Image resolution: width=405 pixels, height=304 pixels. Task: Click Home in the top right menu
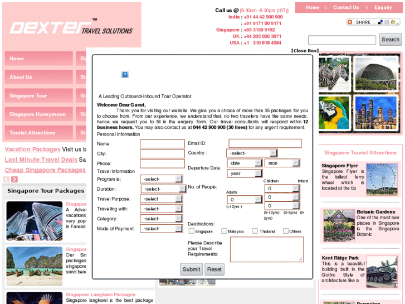pyautogui.click(x=313, y=7)
